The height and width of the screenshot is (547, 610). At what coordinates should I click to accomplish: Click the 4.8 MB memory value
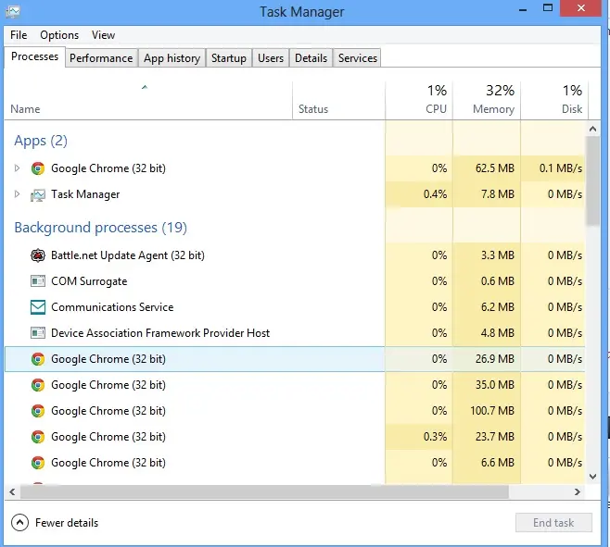point(498,333)
